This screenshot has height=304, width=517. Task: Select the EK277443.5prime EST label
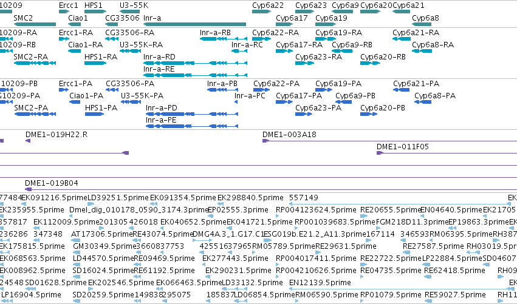pos(236,258)
